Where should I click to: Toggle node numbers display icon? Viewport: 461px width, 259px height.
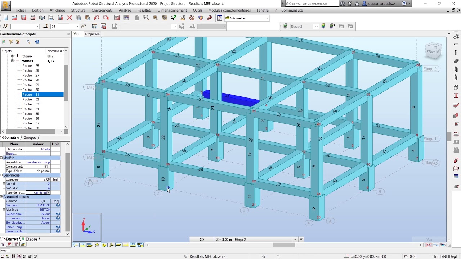pyautogui.click(x=75, y=245)
